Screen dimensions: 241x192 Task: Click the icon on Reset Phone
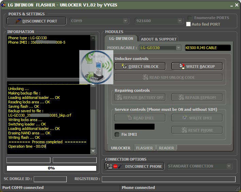(184, 130)
